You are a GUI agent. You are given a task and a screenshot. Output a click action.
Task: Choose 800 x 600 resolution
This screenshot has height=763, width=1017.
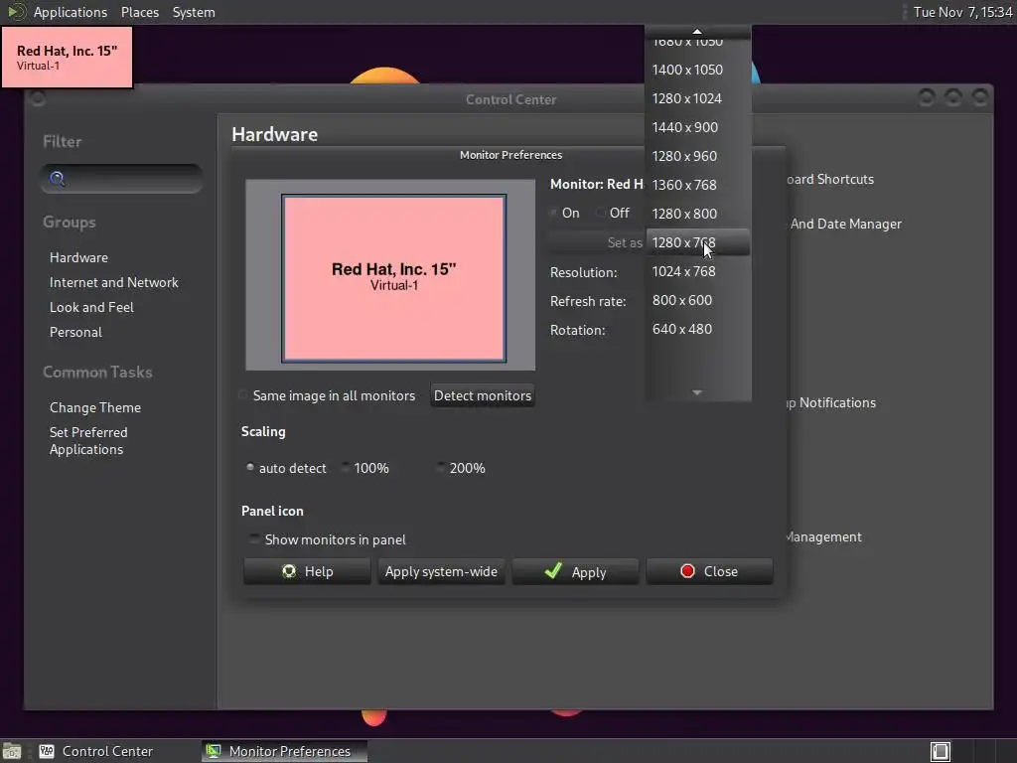pos(698,300)
